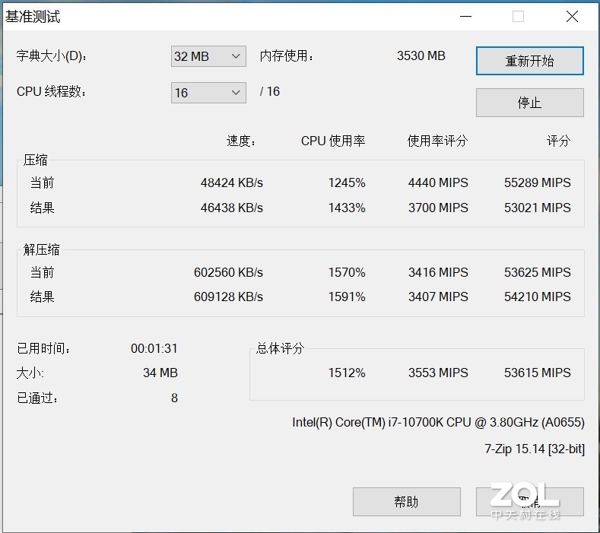This screenshot has width=600, height=533.
Task: Click total CPU usage 1512%
Action: 347,373
